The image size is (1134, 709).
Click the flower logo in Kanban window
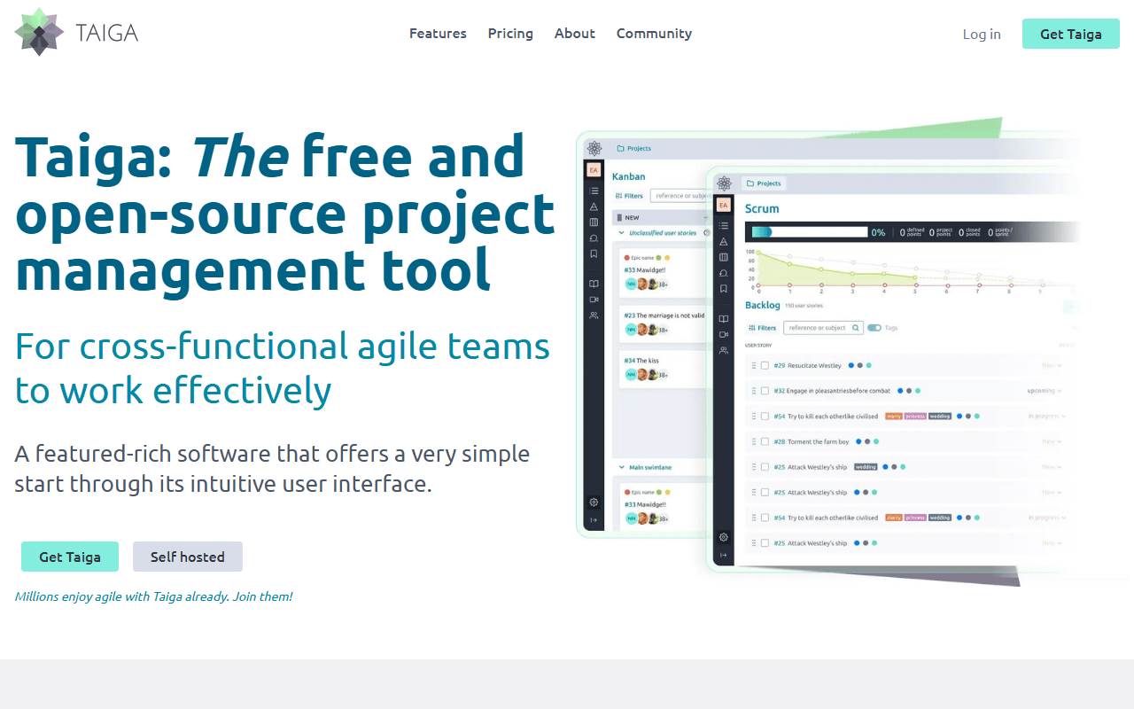click(x=594, y=148)
